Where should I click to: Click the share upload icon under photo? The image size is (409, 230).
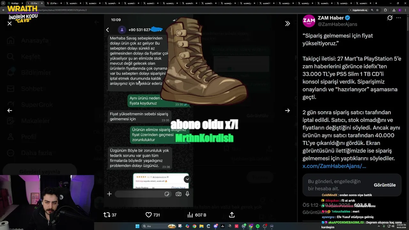232,215
